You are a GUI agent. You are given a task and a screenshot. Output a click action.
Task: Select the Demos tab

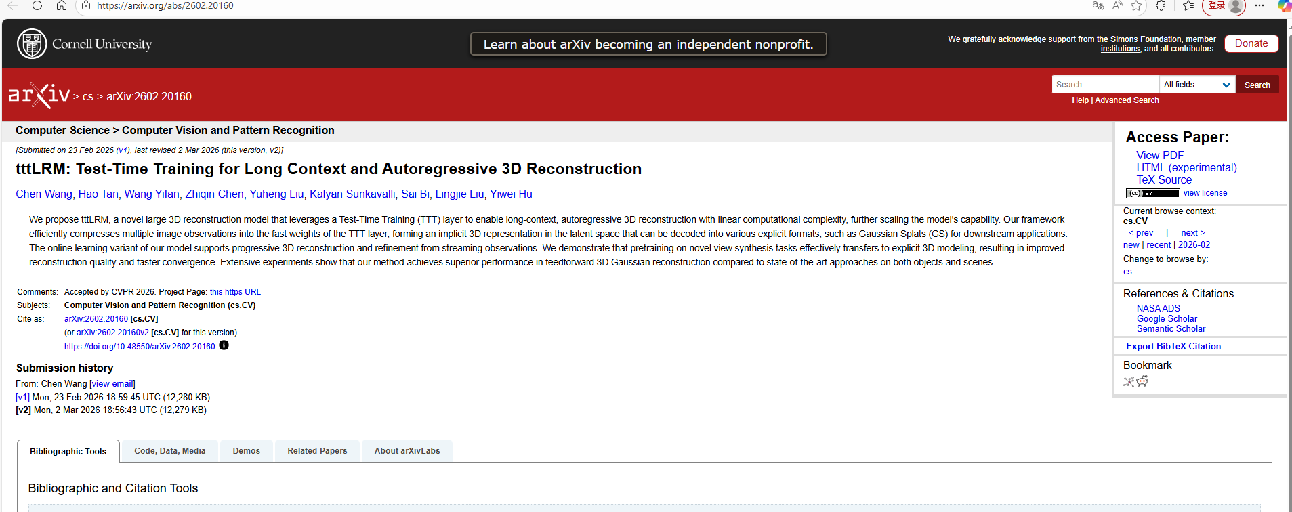pos(246,451)
